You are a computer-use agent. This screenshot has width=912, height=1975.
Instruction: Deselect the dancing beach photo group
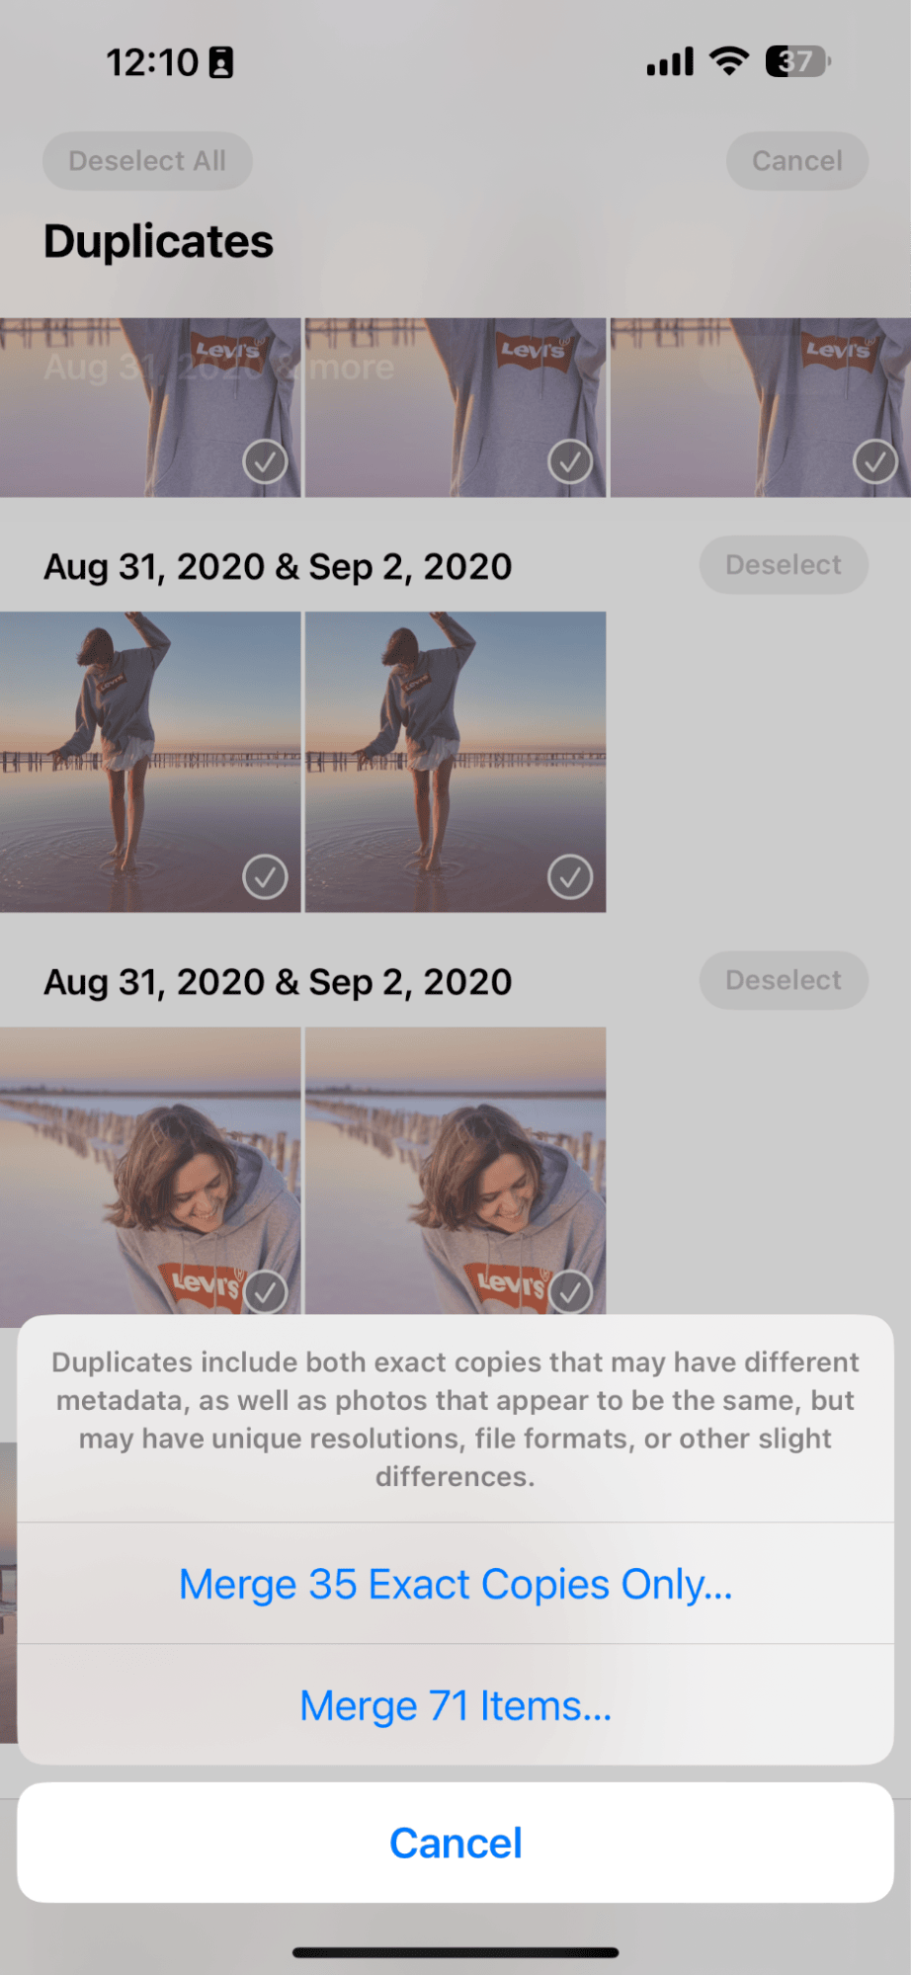pos(784,565)
